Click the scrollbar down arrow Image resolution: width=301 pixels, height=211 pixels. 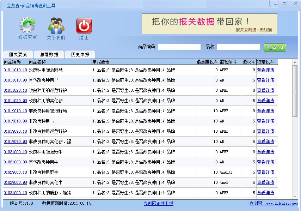click(x=295, y=196)
